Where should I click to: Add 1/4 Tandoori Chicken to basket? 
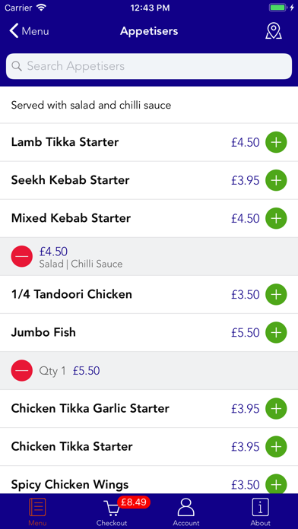point(276,295)
